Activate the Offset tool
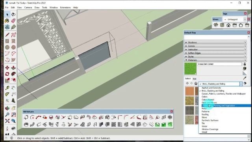 [13, 80]
